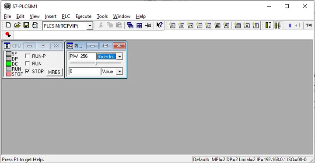Click the always-on-top pin icon
The width and height of the screenshot is (315, 163).
coord(148,25)
